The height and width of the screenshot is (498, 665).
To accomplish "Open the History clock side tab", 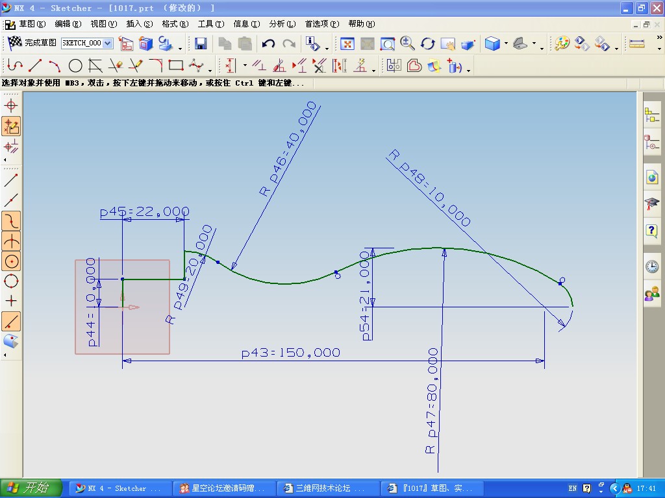I will [652, 266].
